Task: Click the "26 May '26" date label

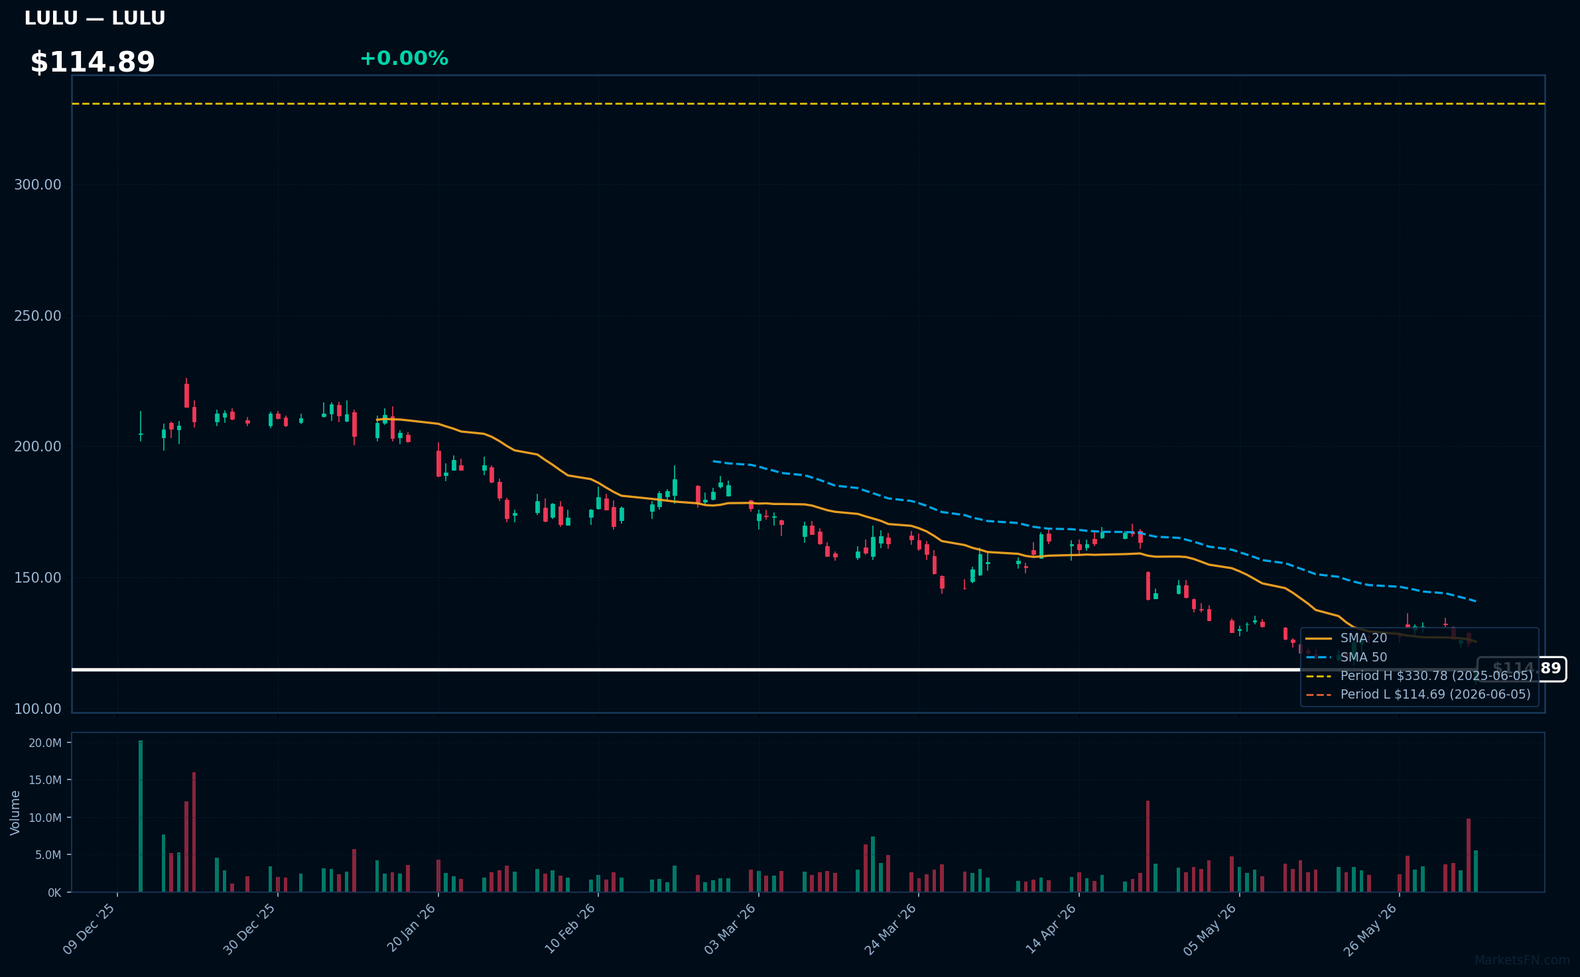Action: tap(1370, 929)
